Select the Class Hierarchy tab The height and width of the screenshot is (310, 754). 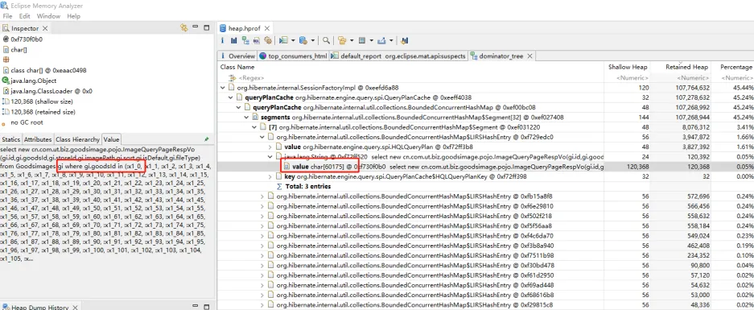click(x=77, y=139)
